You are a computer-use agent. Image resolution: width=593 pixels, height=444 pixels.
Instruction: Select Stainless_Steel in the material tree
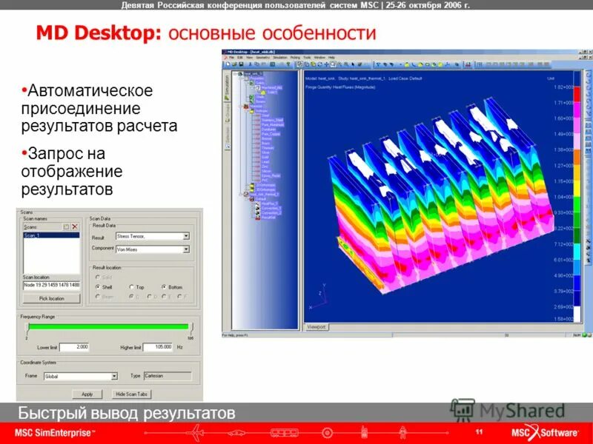pyautogui.click(x=272, y=120)
